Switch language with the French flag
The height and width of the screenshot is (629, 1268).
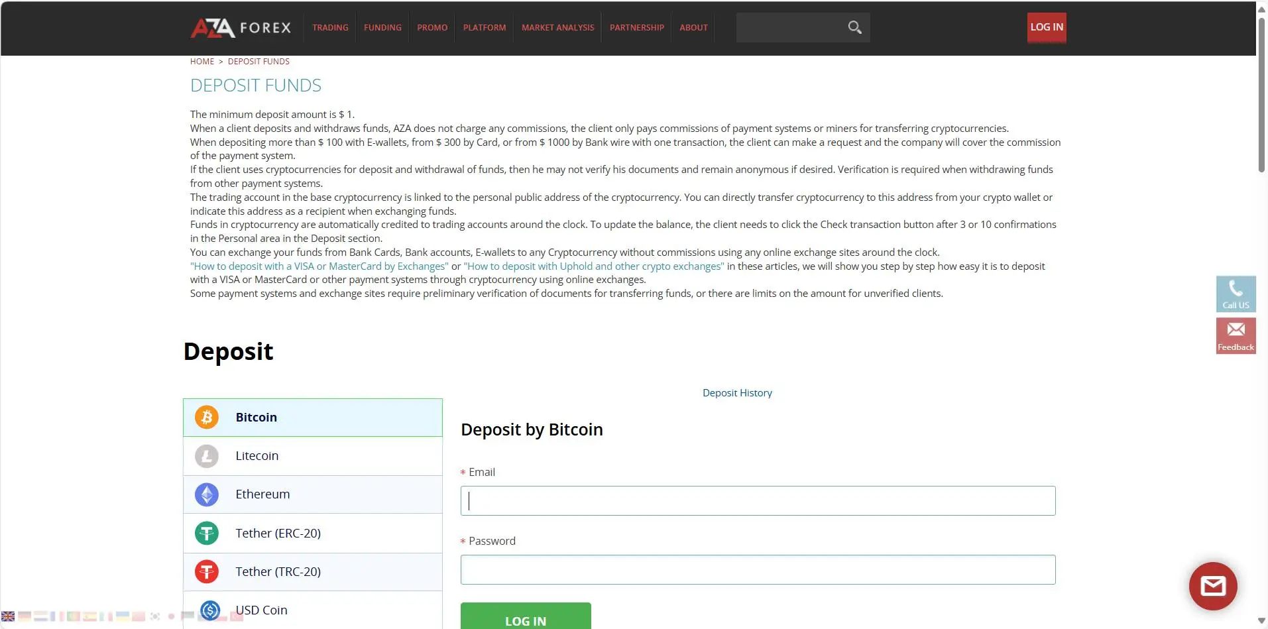57,616
